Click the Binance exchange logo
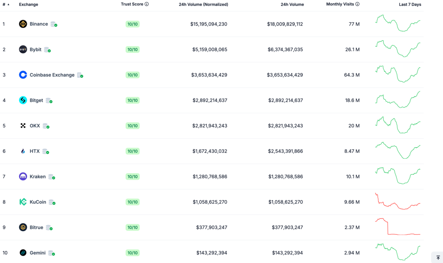Image resolution: width=443 pixels, height=263 pixels. [23, 24]
